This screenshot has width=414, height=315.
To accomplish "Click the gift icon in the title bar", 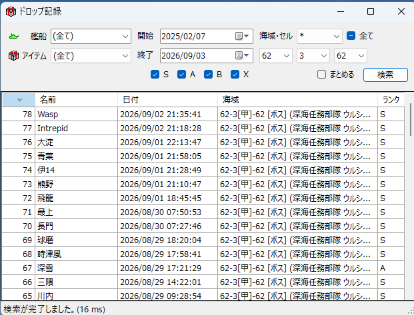I will [11, 11].
